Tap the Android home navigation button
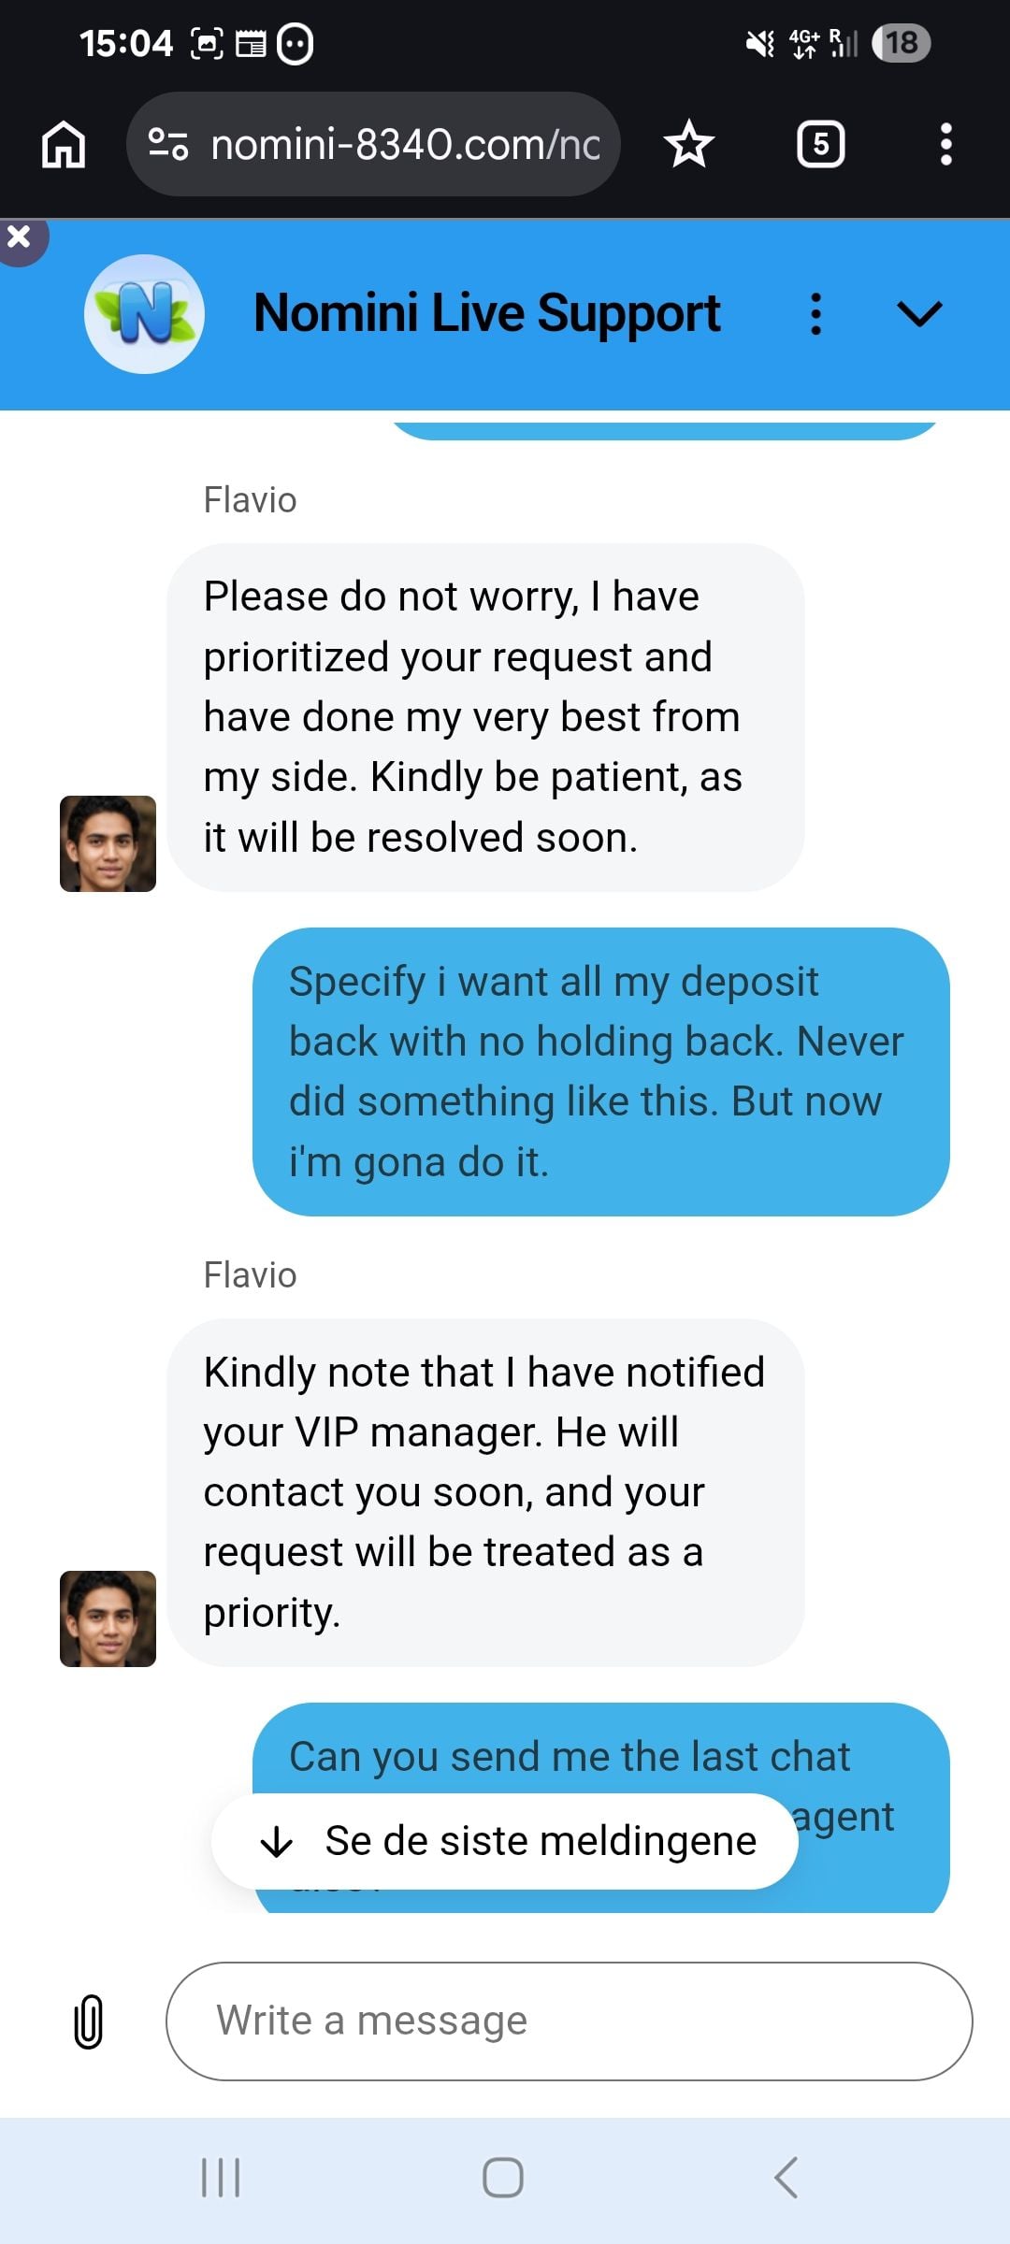 tap(503, 2178)
